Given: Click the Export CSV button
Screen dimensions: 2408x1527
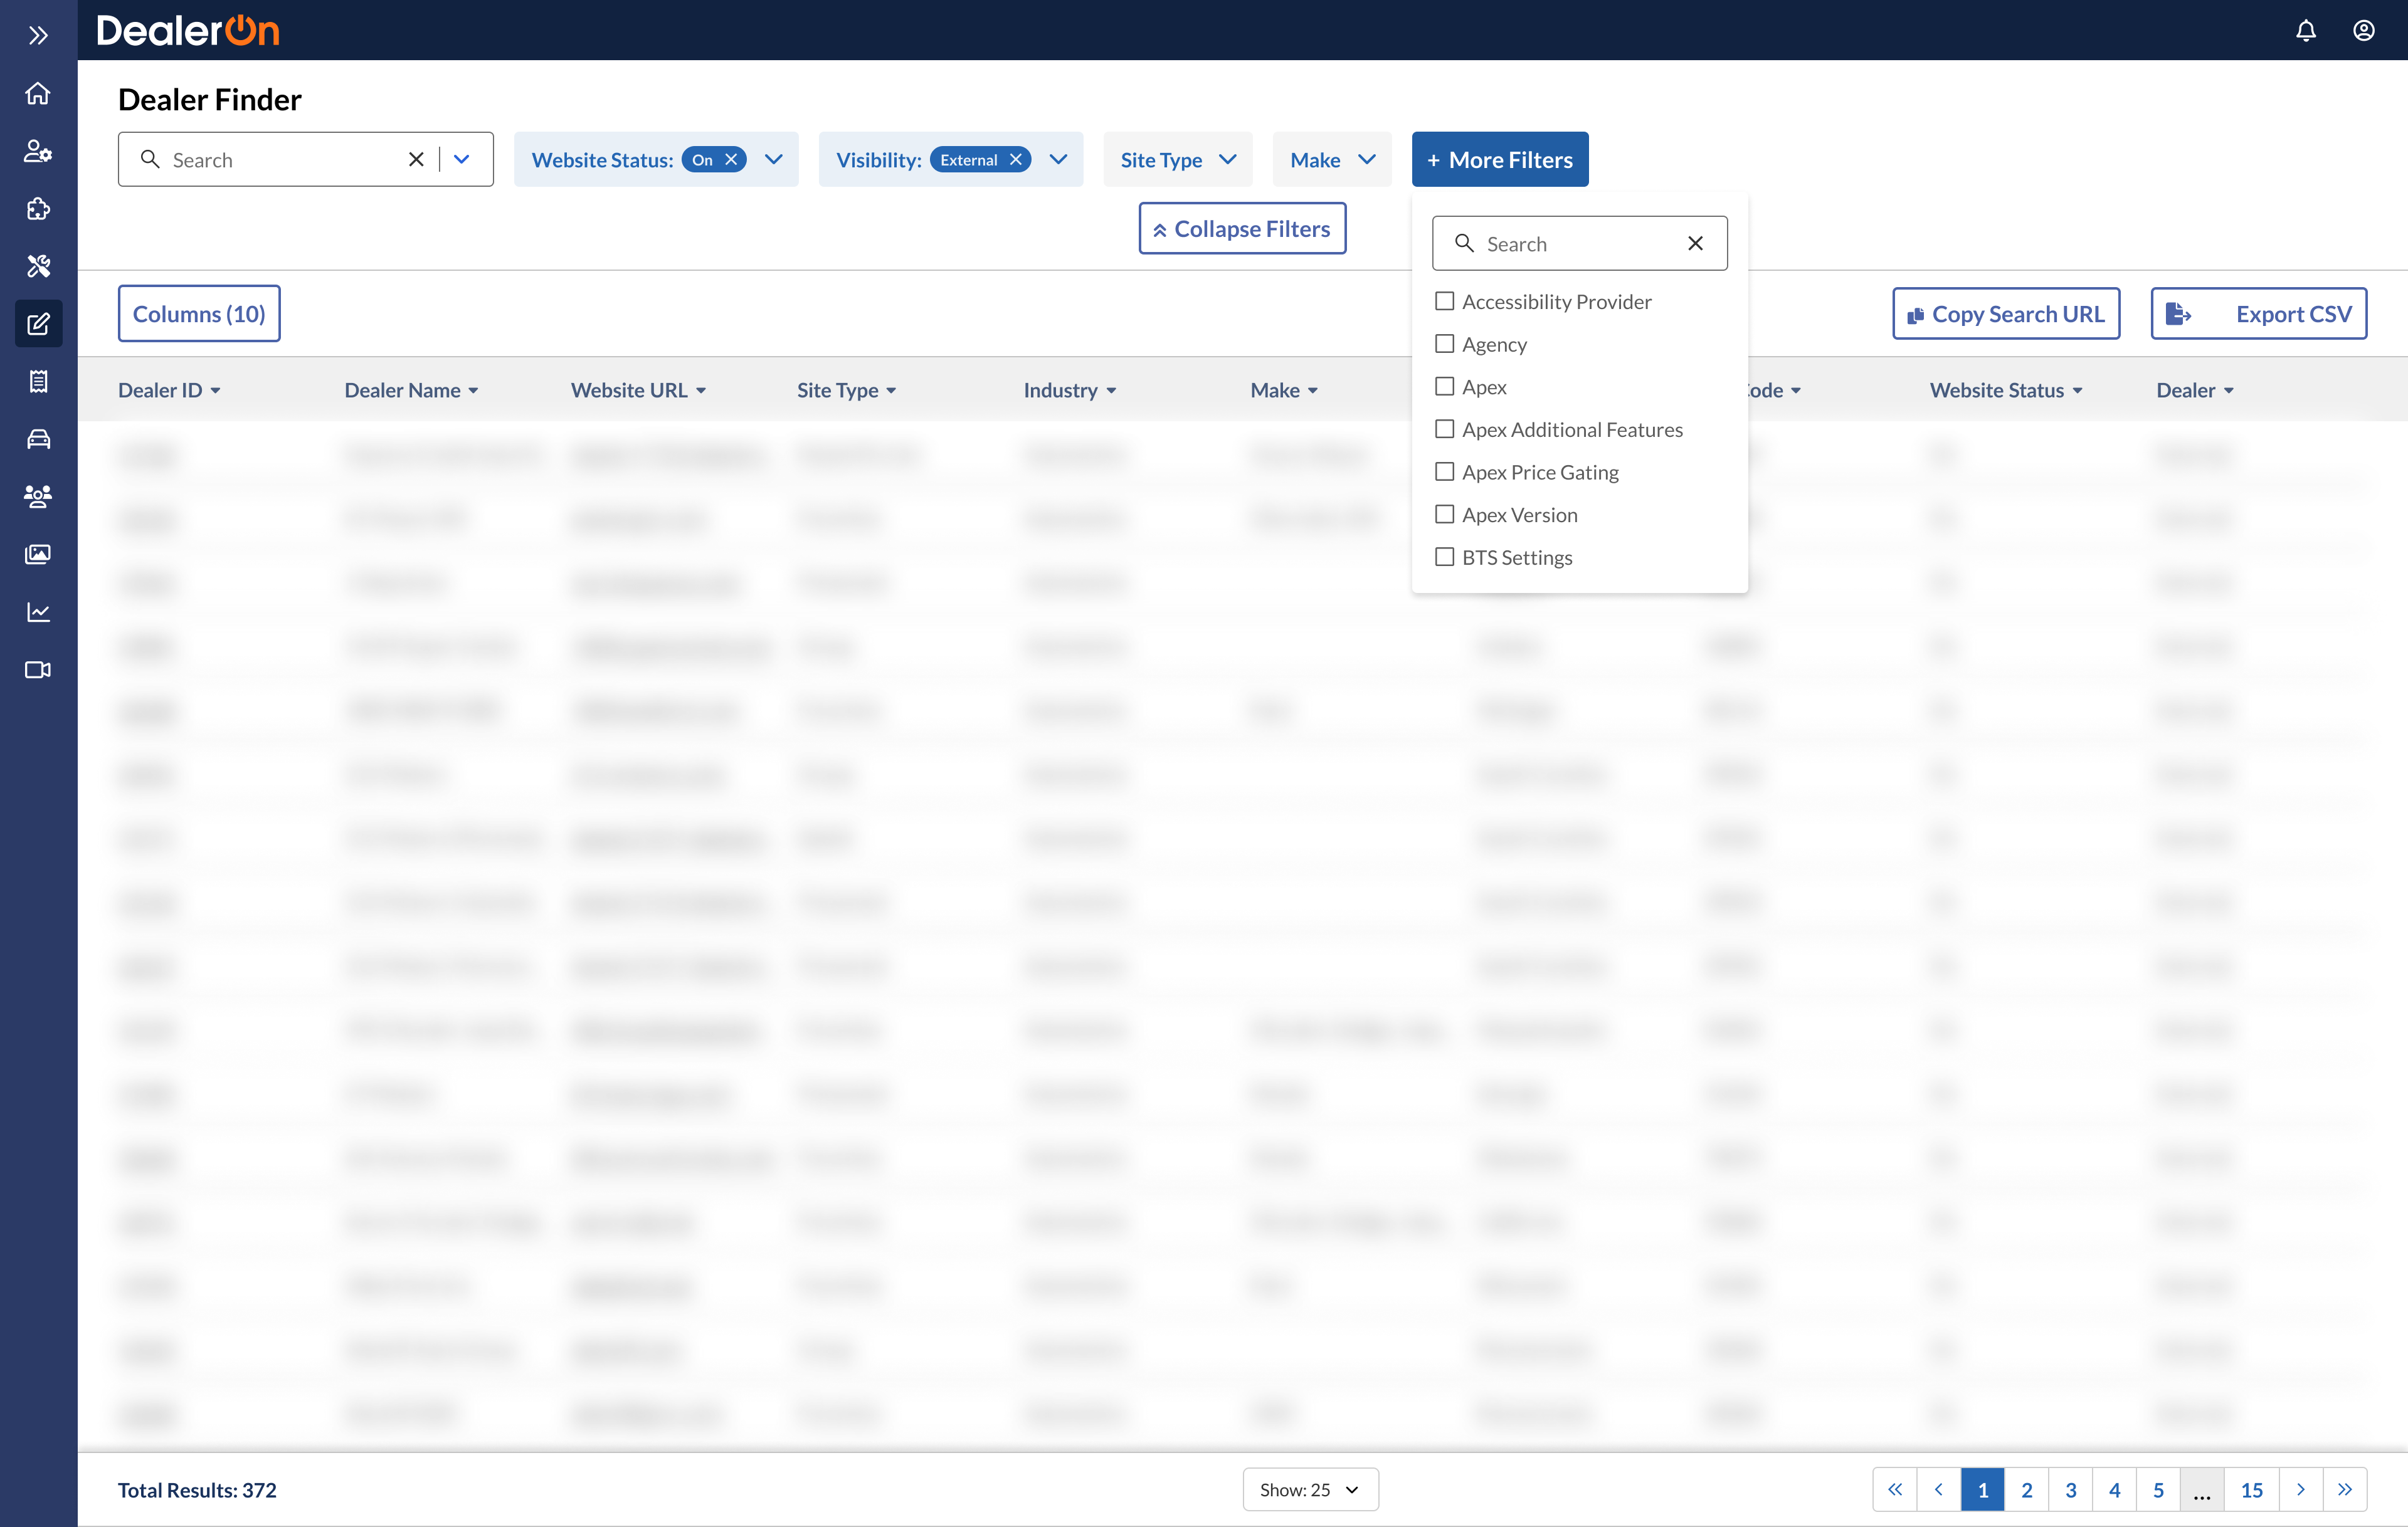Looking at the screenshot, I should pos(2258,314).
